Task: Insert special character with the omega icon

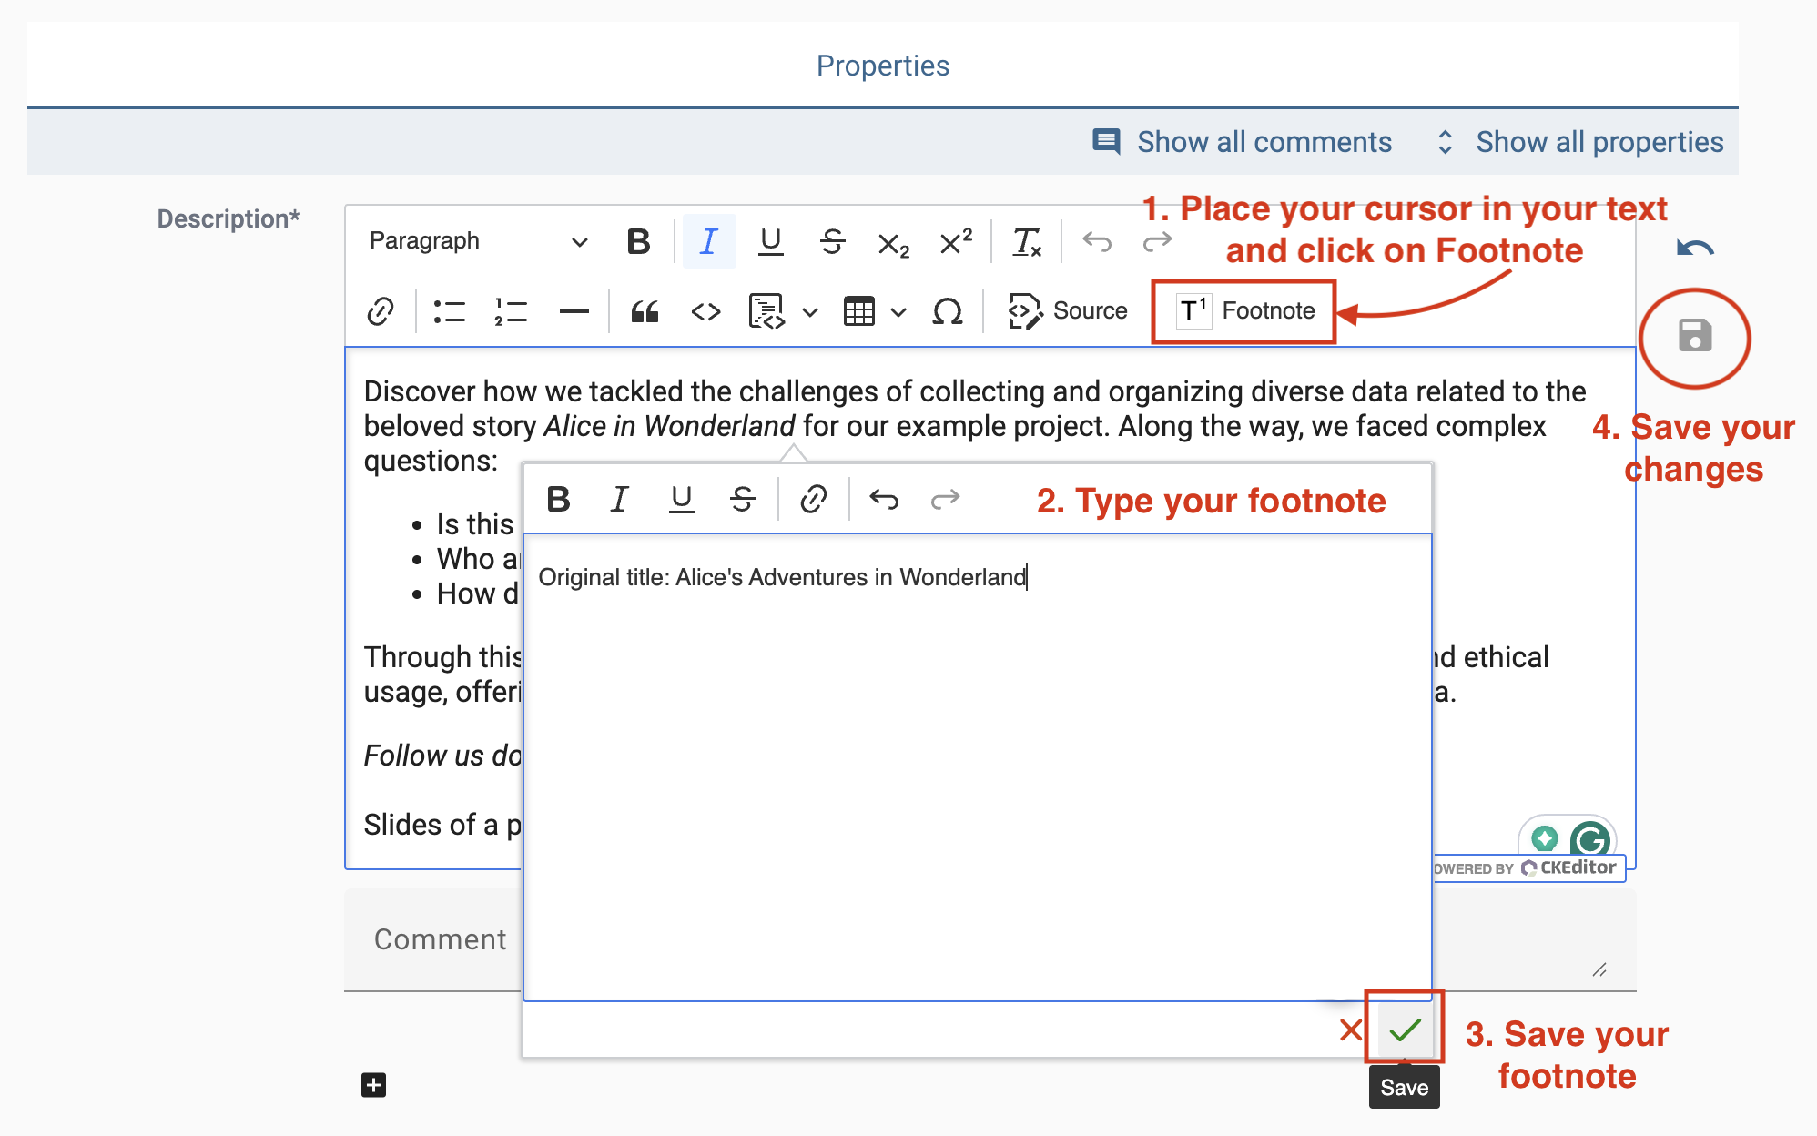Action: pyautogui.click(x=947, y=312)
